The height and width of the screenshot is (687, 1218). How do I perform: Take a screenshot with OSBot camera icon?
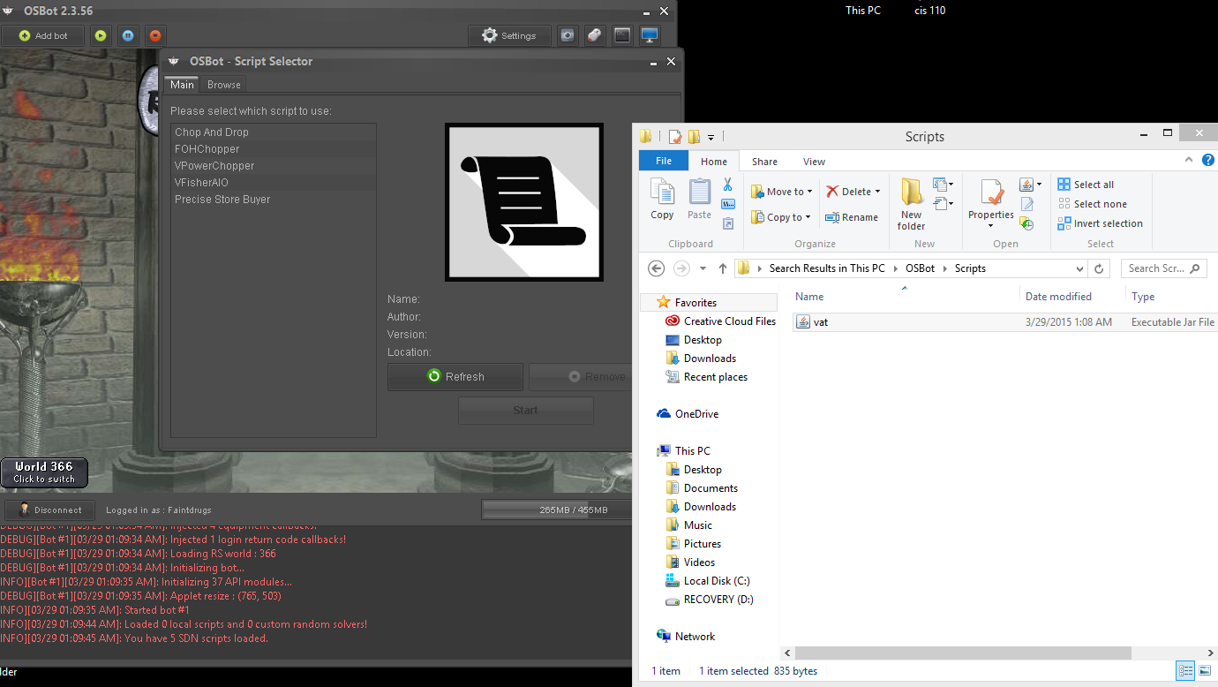pos(567,35)
